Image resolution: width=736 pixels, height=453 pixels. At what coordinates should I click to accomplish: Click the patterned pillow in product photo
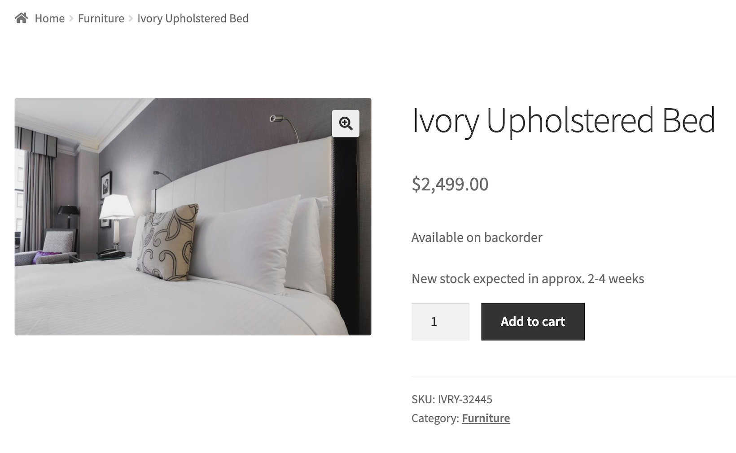[x=168, y=242]
